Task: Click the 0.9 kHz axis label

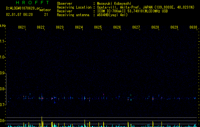Action: [x=3, y=73]
